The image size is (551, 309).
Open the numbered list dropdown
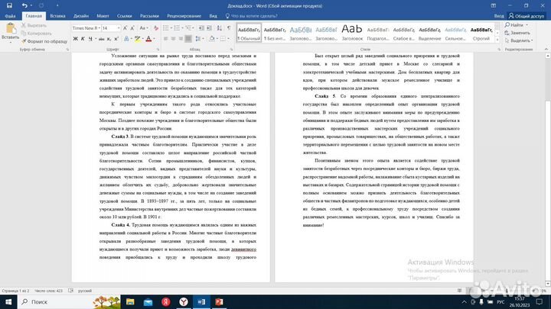[182, 28]
